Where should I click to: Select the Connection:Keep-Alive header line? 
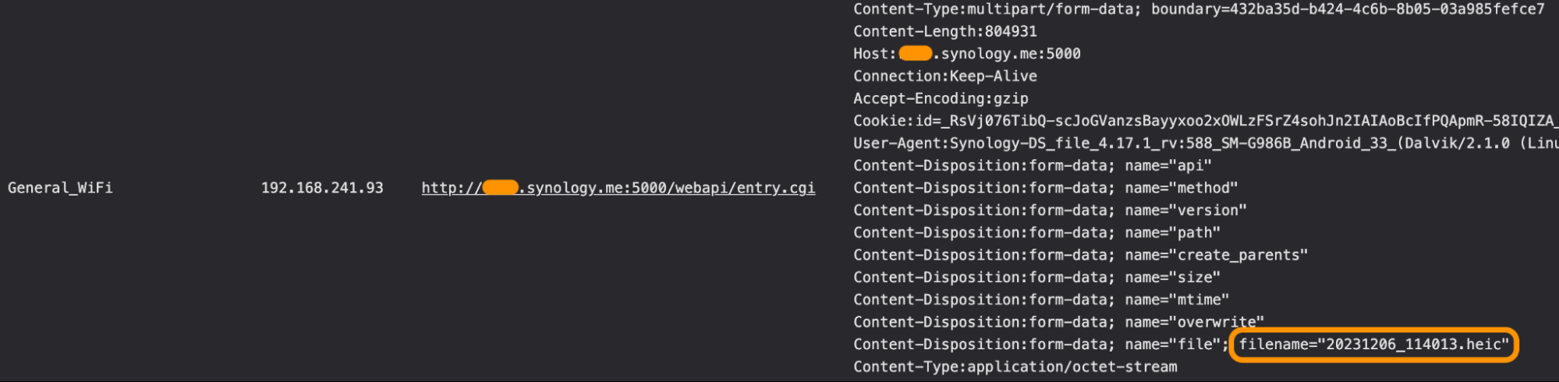coord(944,76)
